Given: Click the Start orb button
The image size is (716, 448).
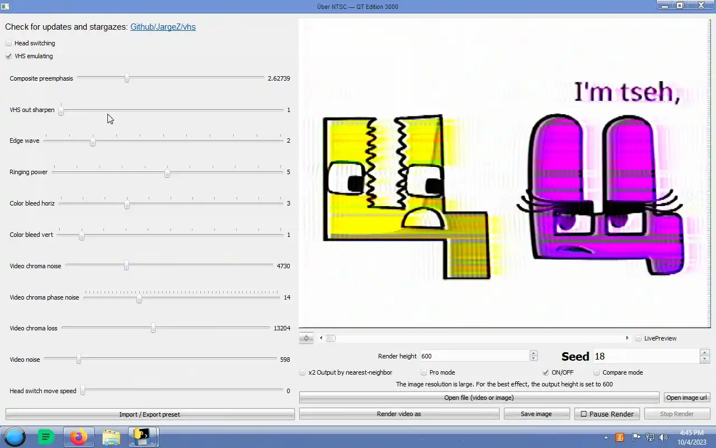Looking at the screenshot, I should (15, 437).
